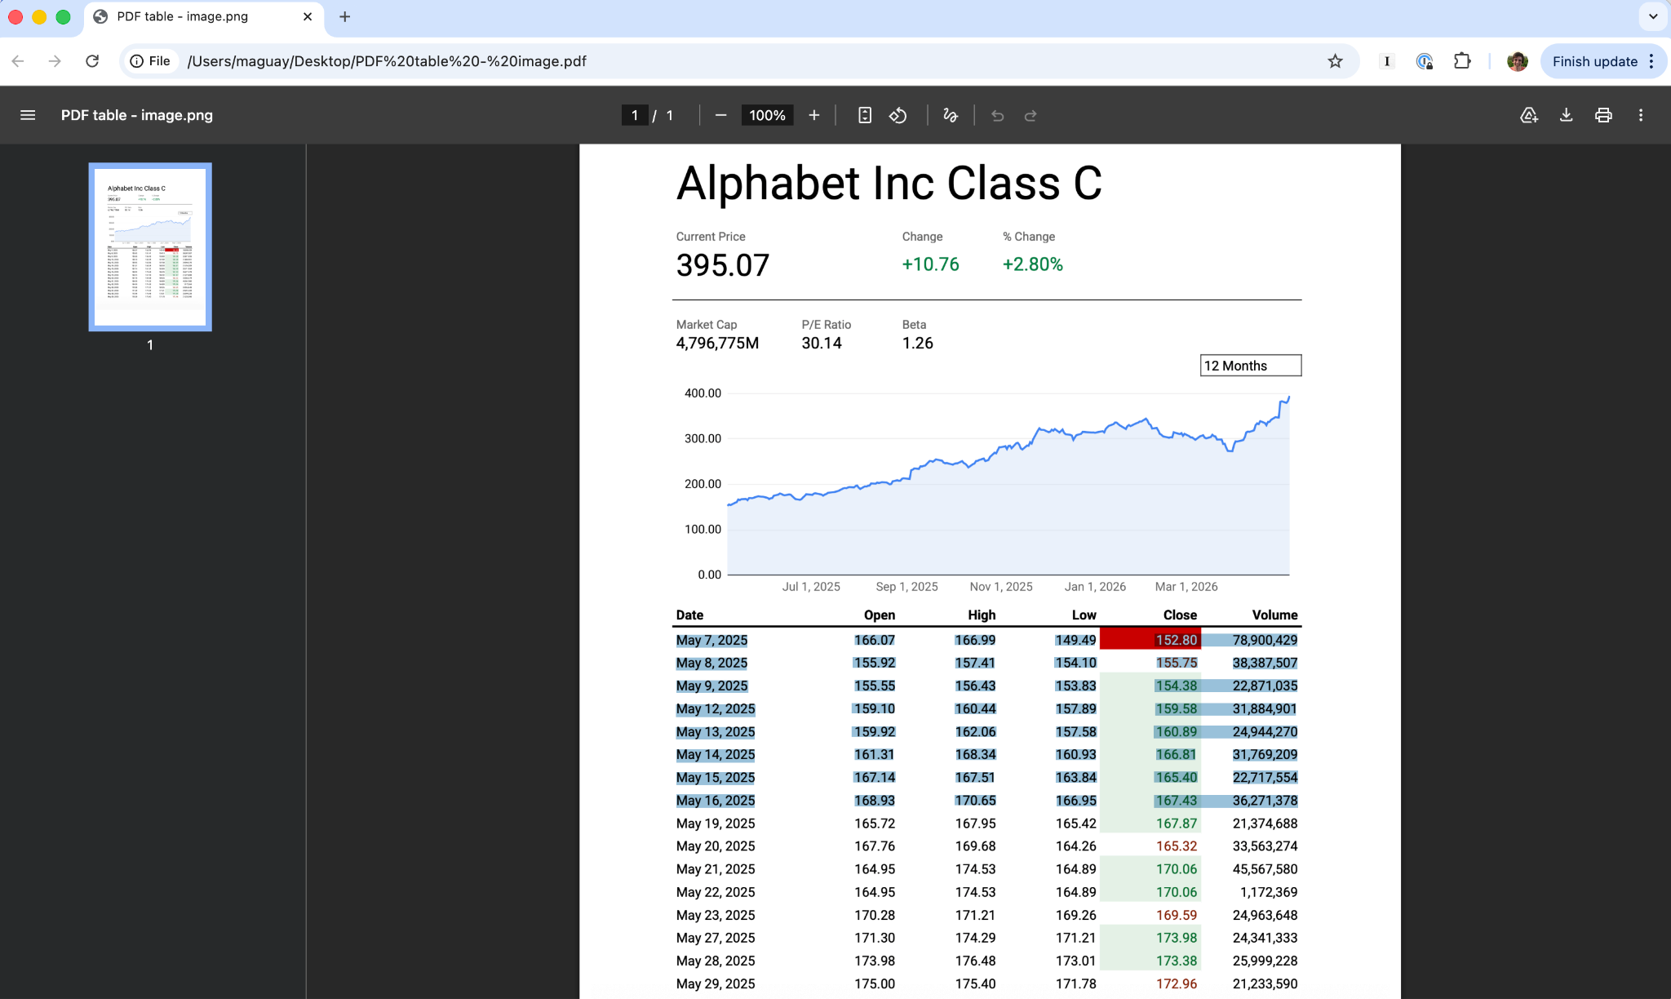Click the 1,172,369 volume cell
This screenshot has width=1671, height=999.
(x=1269, y=892)
